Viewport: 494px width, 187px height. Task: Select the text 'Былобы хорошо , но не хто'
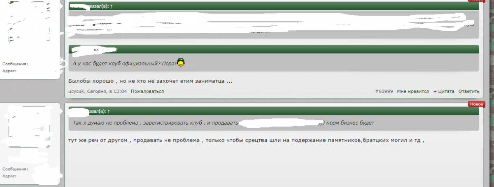click(x=106, y=81)
